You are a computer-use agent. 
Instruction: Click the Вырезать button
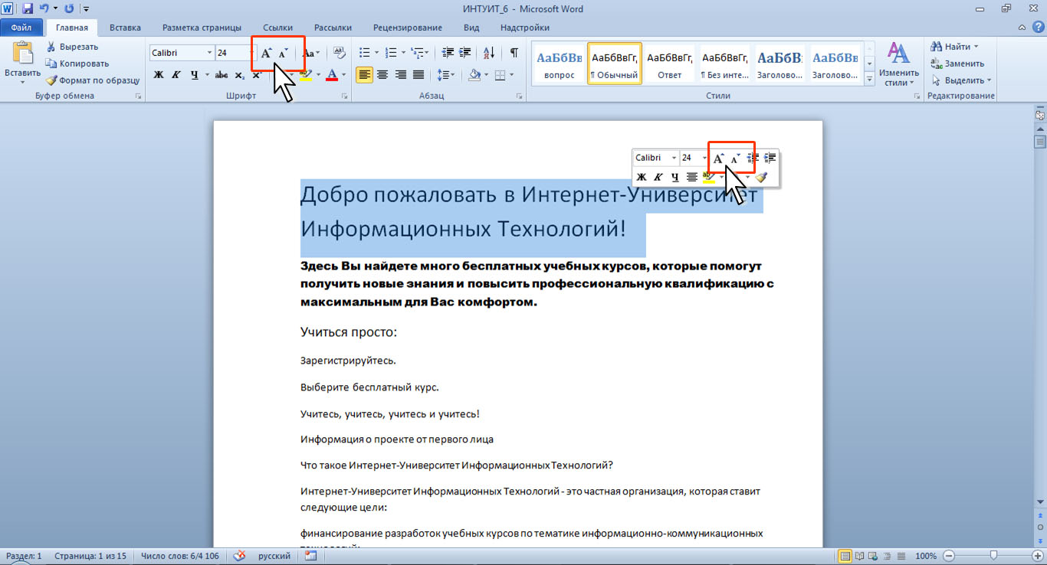(x=72, y=47)
